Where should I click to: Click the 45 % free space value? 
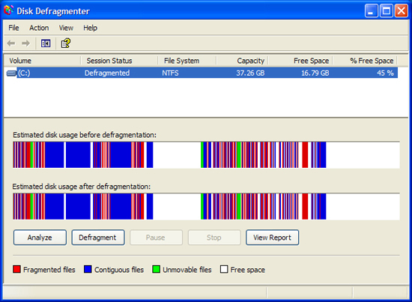point(385,73)
